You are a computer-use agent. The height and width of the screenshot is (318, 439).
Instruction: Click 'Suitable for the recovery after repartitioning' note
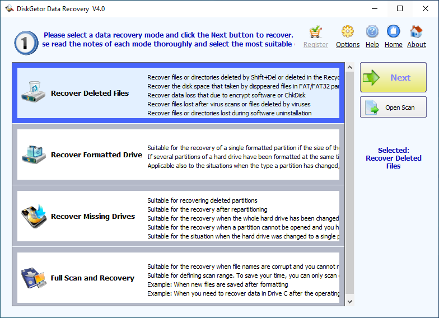(x=207, y=209)
